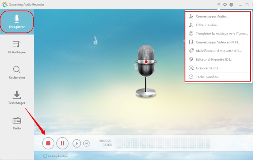Play the recorded audio
253x160 pixels.
pyautogui.click(x=77, y=144)
